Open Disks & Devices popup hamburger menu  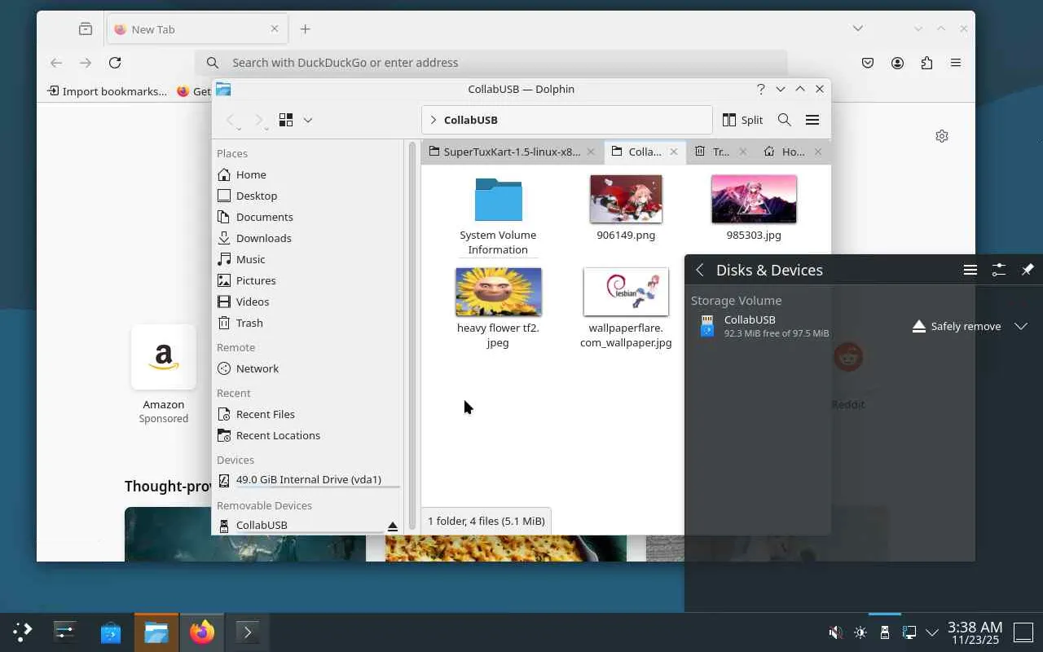970,270
